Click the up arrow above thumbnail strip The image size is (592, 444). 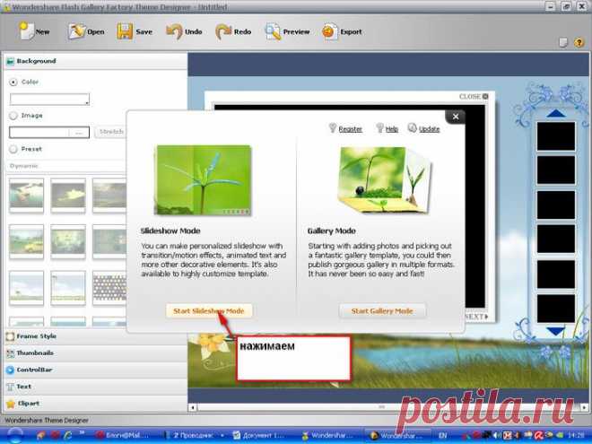pyautogui.click(x=556, y=113)
